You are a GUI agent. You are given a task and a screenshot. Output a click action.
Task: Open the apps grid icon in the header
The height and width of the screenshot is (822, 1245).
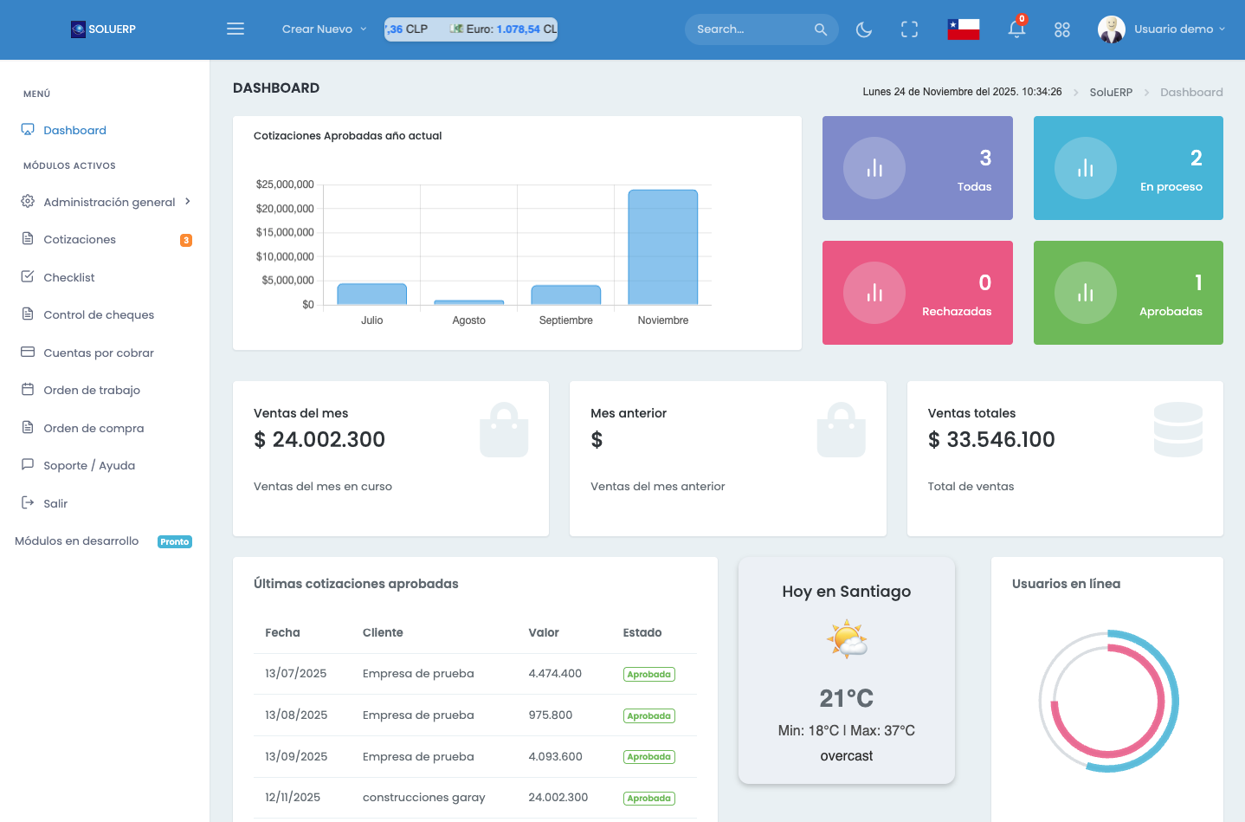click(x=1062, y=29)
